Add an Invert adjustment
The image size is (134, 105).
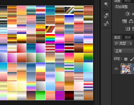coord(128,29)
